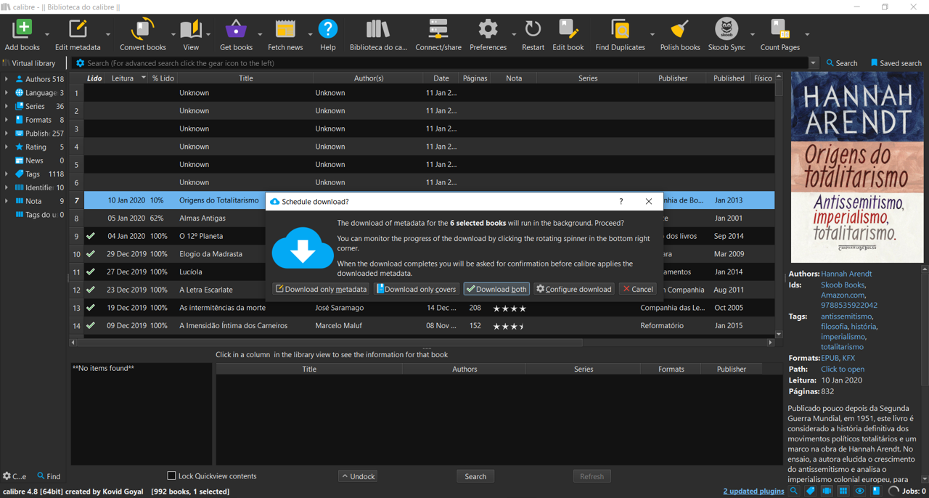Viewport: 929px width, 498px height.
Task: Open Configure download in the dialog
Action: tap(573, 289)
